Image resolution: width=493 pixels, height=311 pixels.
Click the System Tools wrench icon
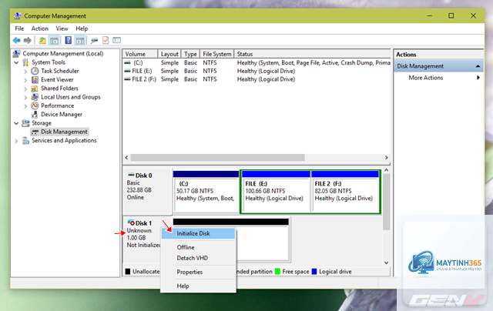(25, 62)
